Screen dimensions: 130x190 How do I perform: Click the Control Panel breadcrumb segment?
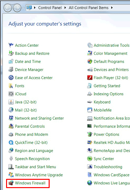(x=50, y=8)
